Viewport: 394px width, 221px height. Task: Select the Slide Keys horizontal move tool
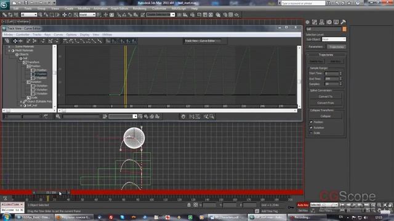click(x=21, y=41)
